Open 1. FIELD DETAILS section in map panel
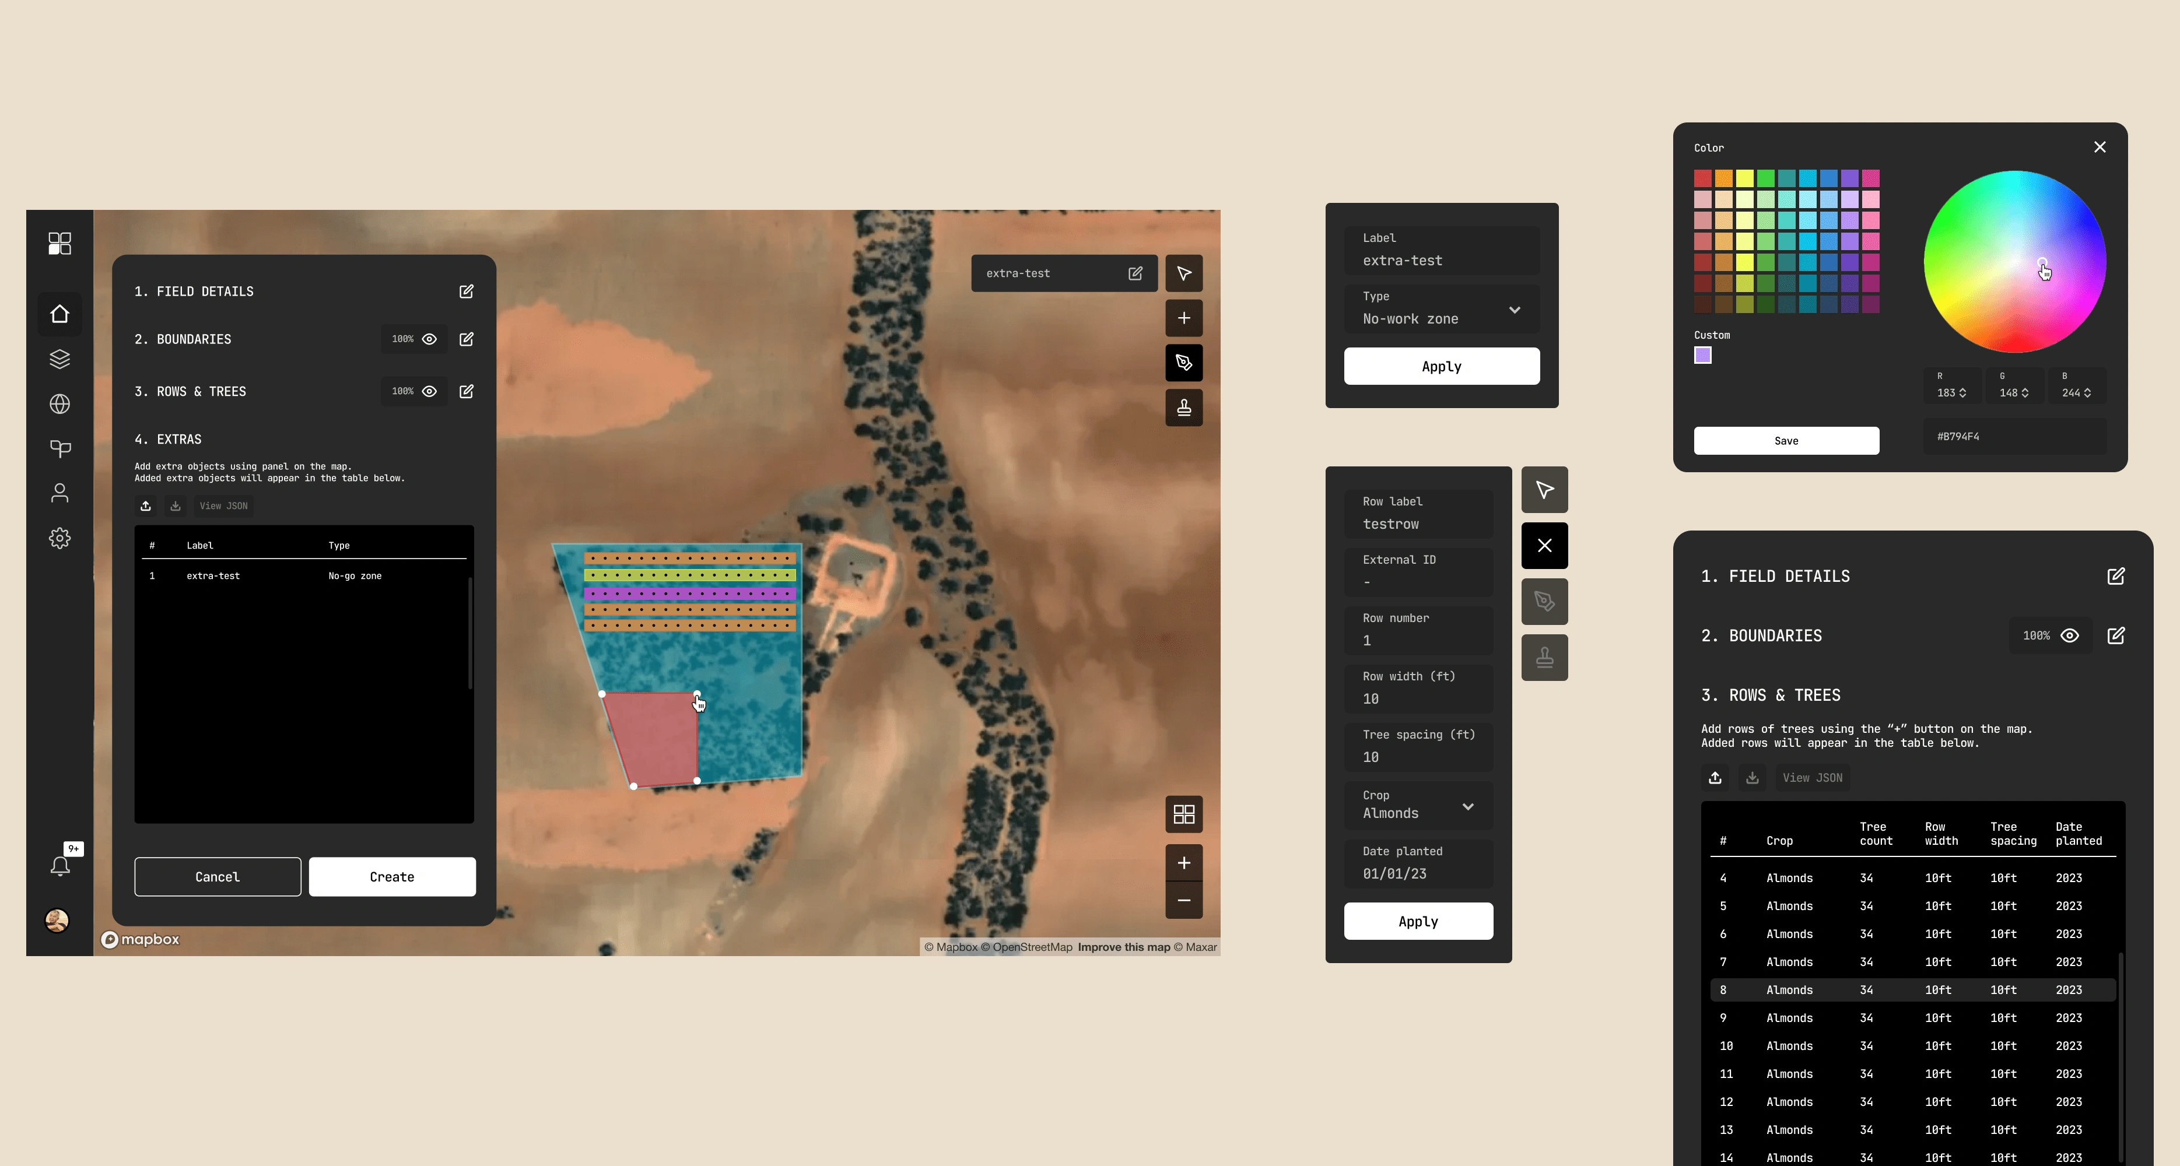The image size is (2180, 1166). (x=194, y=291)
